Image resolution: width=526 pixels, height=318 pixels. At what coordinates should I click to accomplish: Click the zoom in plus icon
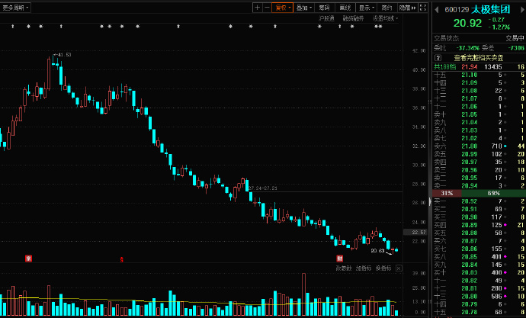point(257,8)
